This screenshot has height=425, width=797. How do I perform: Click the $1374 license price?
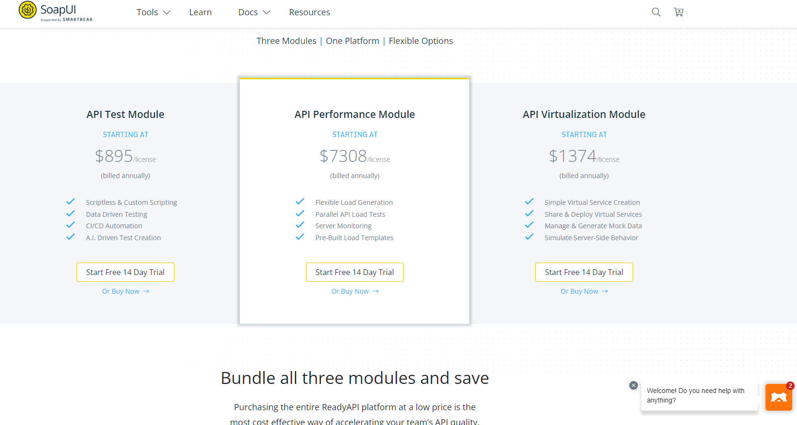(584, 156)
